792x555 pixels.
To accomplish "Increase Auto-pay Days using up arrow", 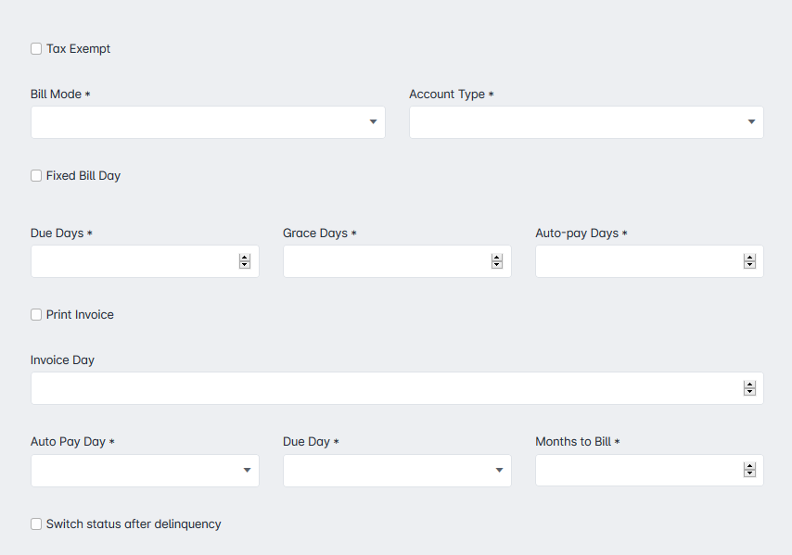I will coord(749,258).
